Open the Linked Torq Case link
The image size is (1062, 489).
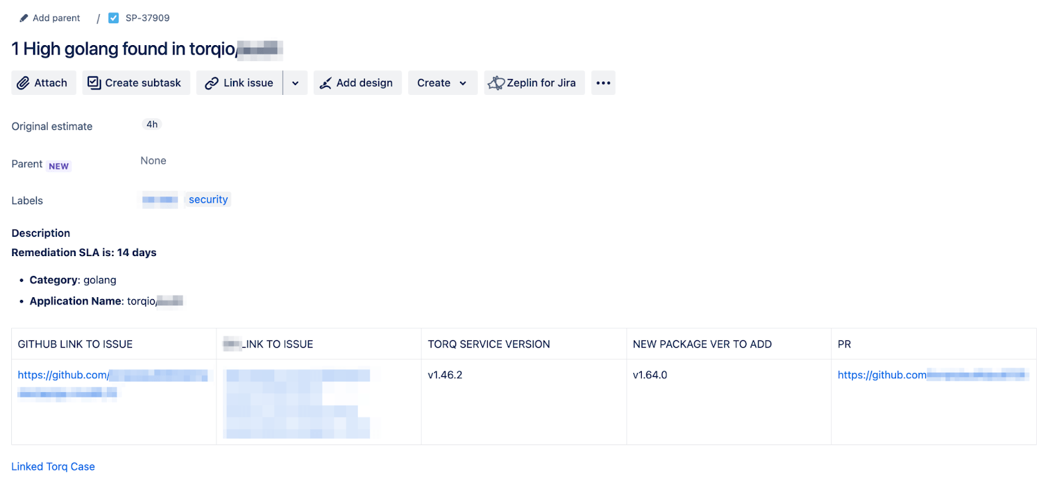[x=53, y=466]
